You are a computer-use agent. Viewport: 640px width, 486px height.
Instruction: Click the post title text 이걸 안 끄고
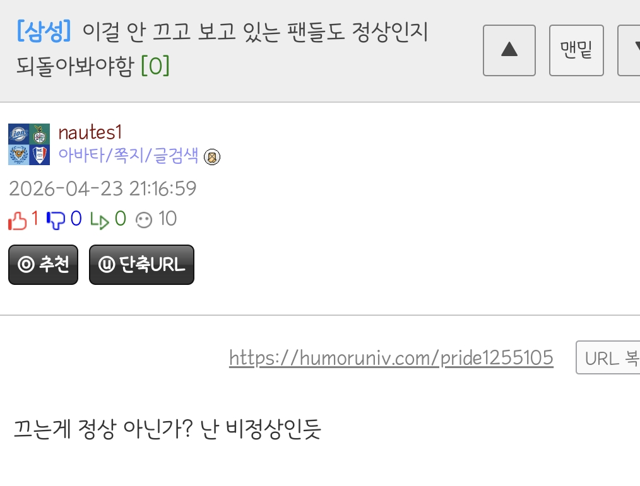coord(137,32)
